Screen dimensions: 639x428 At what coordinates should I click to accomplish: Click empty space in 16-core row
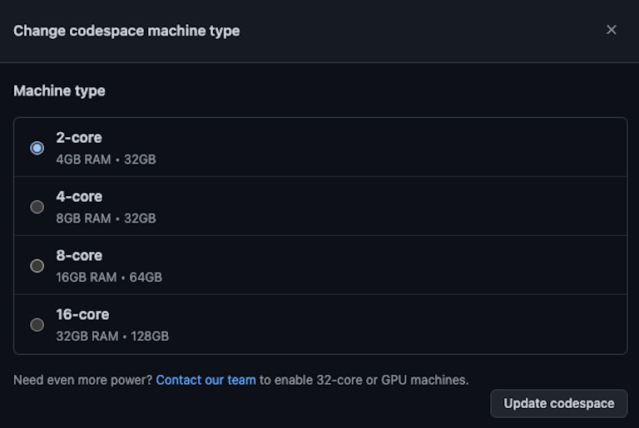click(x=416, y=325)
